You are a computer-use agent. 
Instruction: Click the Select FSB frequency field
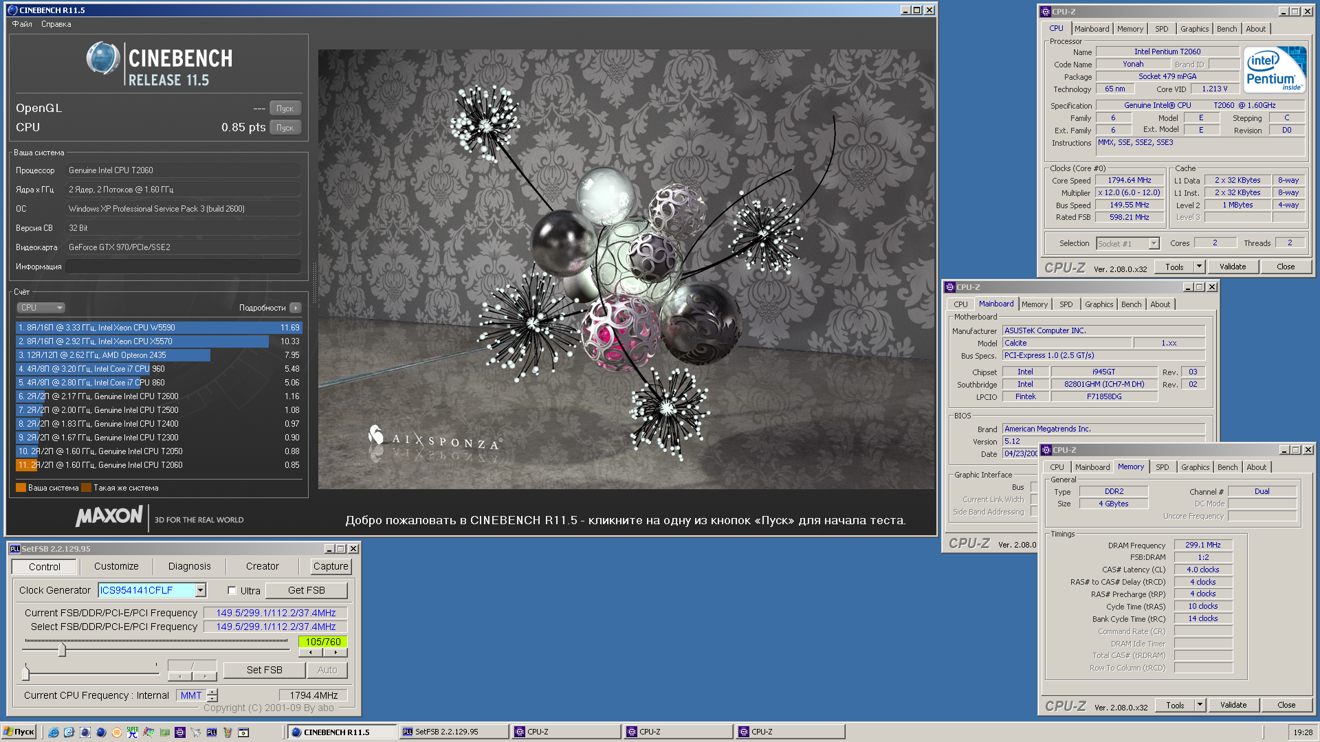pos(276,627)
